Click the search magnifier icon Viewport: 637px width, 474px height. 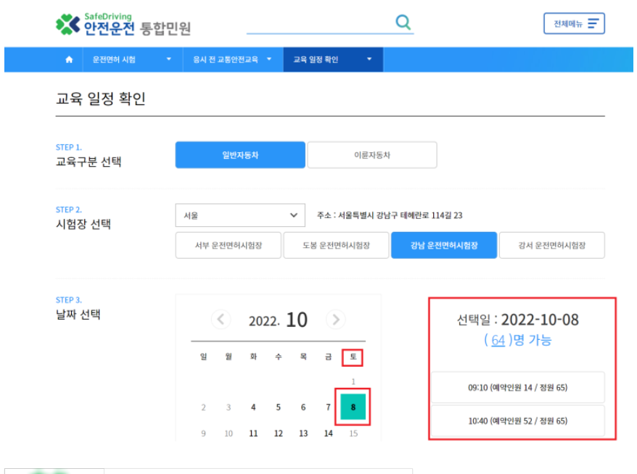click(403, 22)
